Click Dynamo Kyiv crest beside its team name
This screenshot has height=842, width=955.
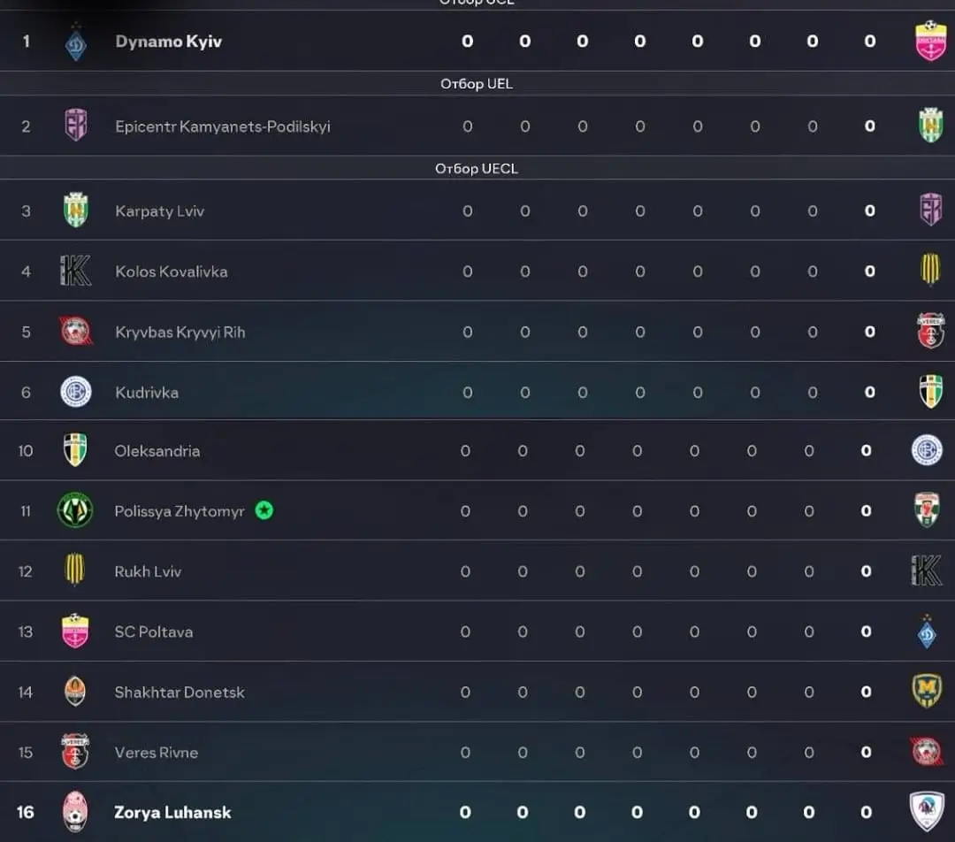(x=76, y=42)
